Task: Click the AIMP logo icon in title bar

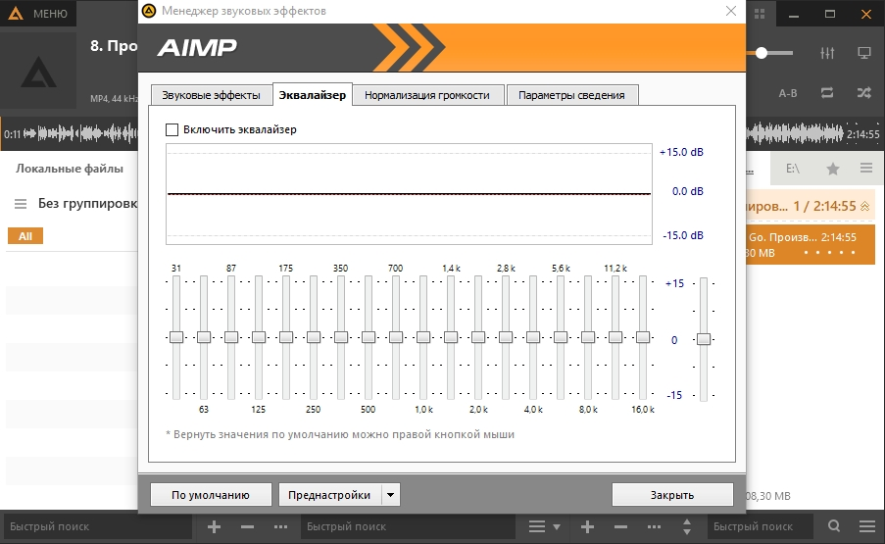Action: pos(16,14)
